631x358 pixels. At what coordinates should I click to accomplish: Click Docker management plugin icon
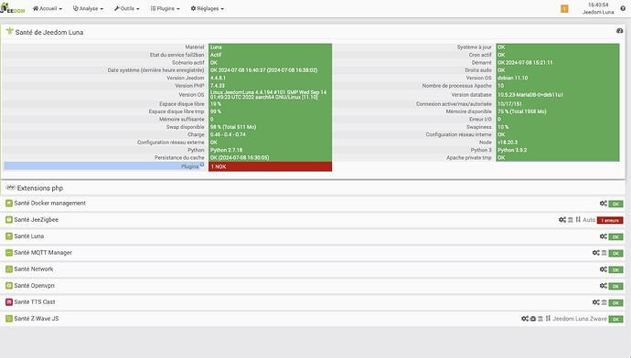9,204
